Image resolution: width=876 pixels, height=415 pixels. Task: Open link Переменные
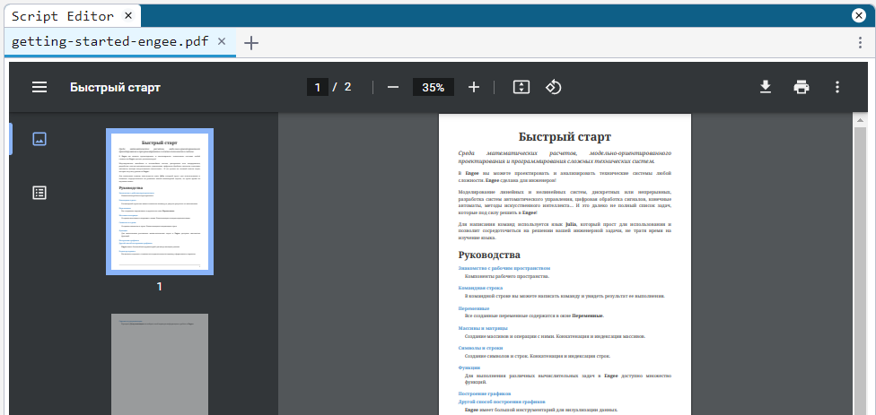[x=474, y=308]
